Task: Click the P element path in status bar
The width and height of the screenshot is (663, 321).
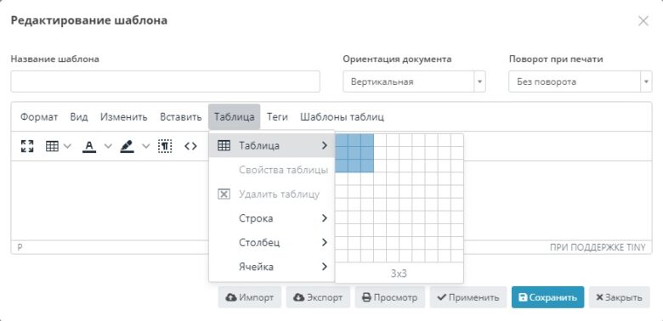Action: (x=20, y=247)
